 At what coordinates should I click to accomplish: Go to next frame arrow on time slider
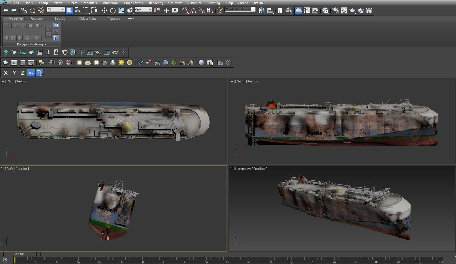(x=39, y=254)
